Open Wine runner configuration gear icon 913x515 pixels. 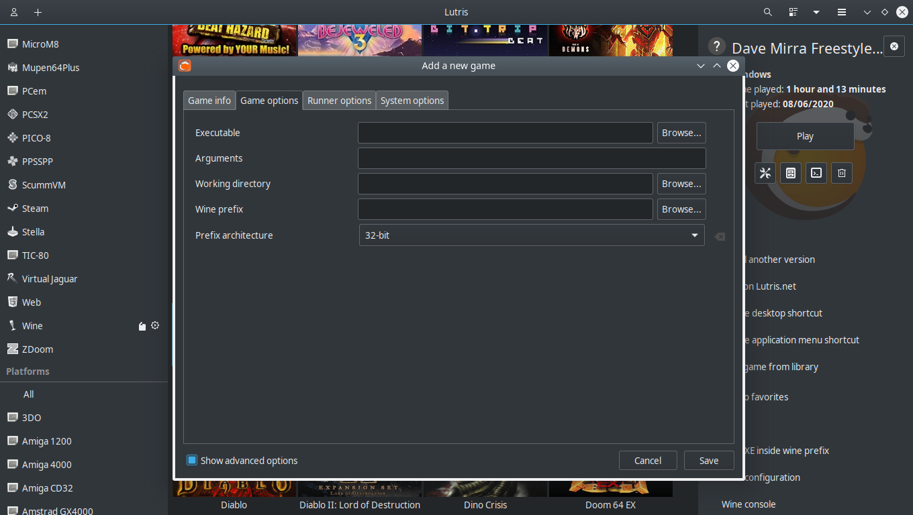tap(155, 325)
